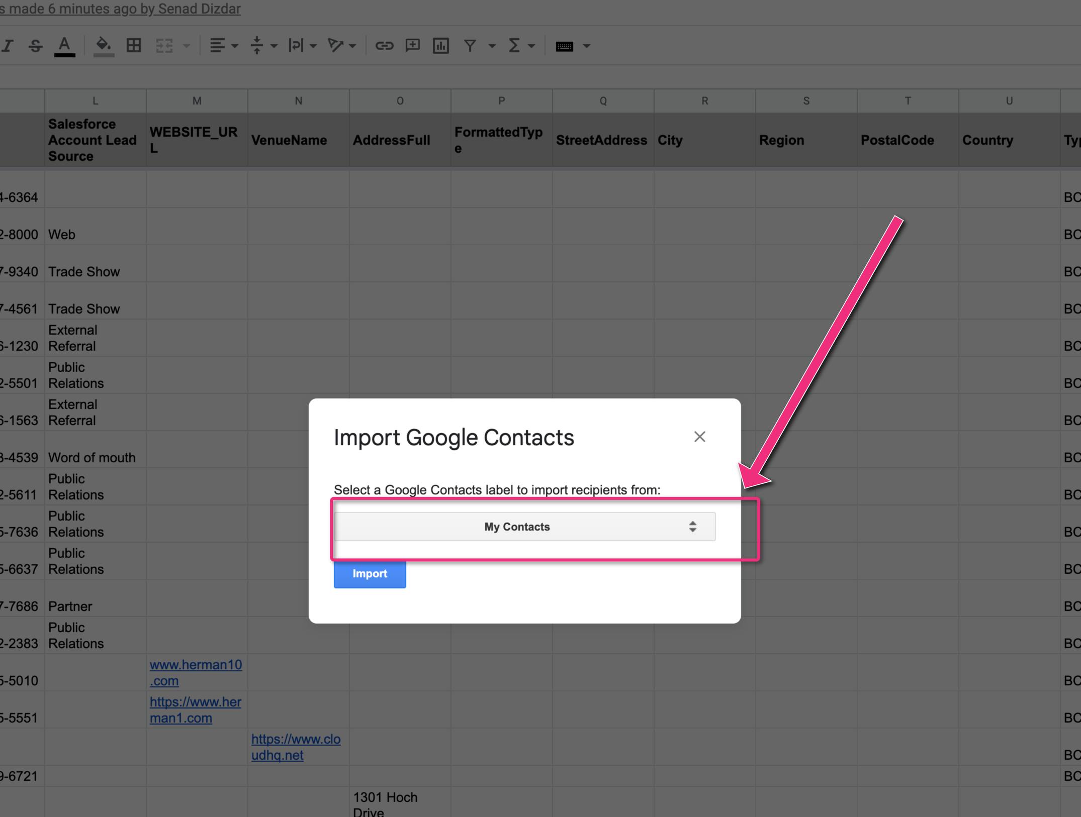1081x817 pixels.
Task: Click the VenueName header cell
Action: coord(299,140)
